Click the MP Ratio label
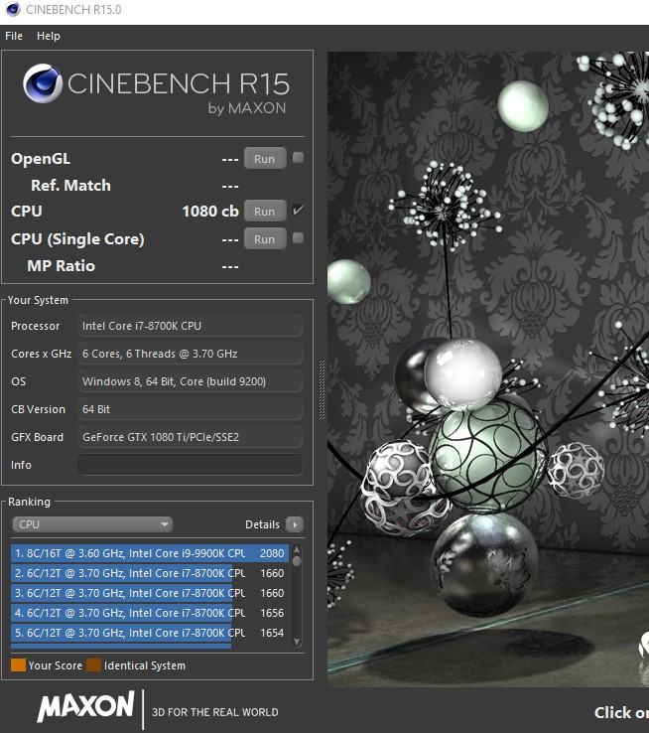The width and height of the screenshot is (649, 733). [62, 266]
